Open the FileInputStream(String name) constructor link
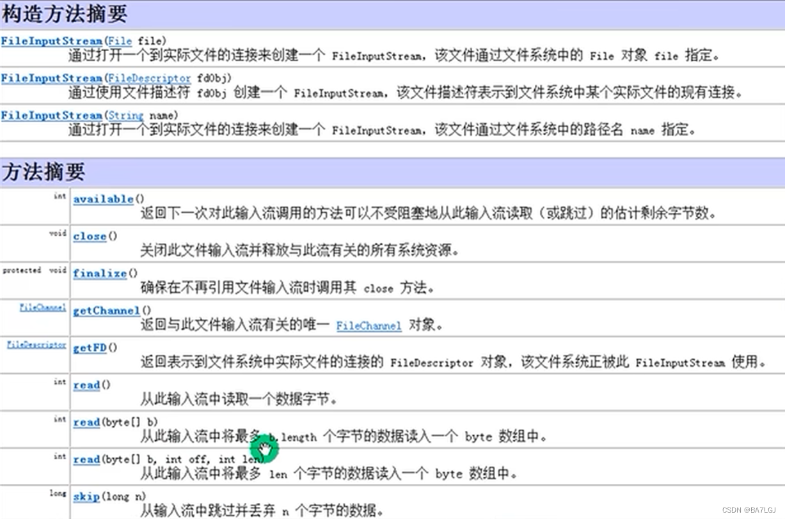Screen dimensions: 785x519 click(51, 116)
